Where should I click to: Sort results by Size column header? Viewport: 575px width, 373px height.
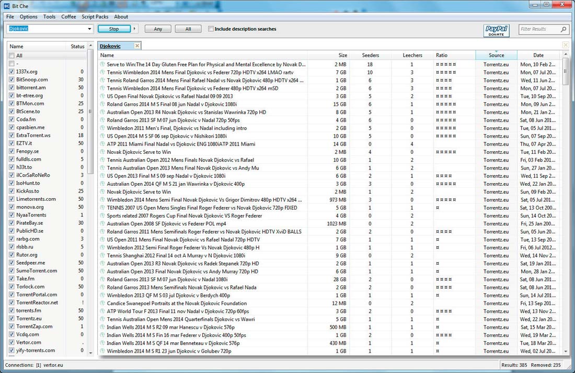[x=328, y=55]
